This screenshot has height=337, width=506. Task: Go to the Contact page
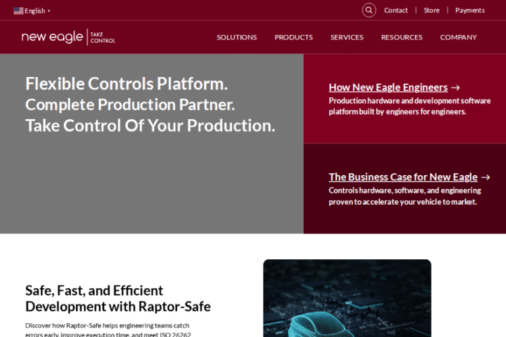396,11
